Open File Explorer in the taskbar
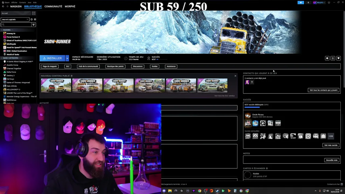345x194 pixels. (x=170, y=191)
